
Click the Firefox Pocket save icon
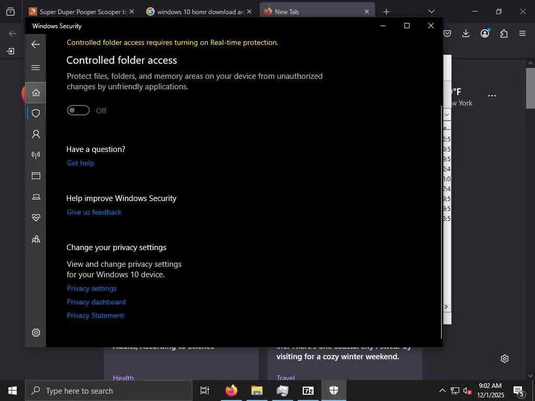447,33
